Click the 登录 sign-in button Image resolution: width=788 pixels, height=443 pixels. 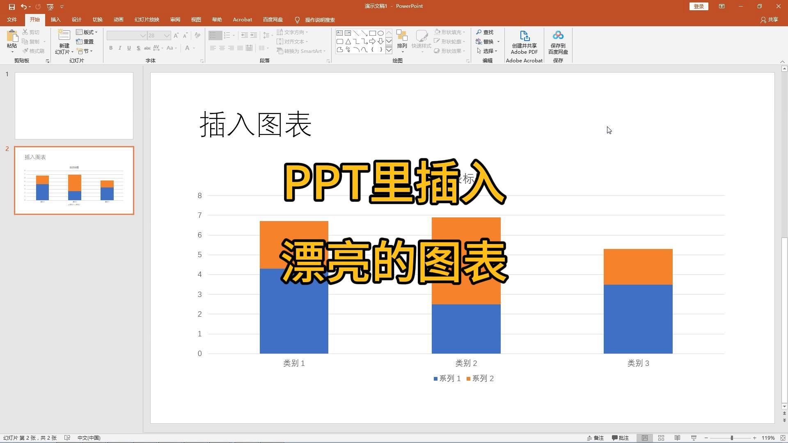(698, 6)
